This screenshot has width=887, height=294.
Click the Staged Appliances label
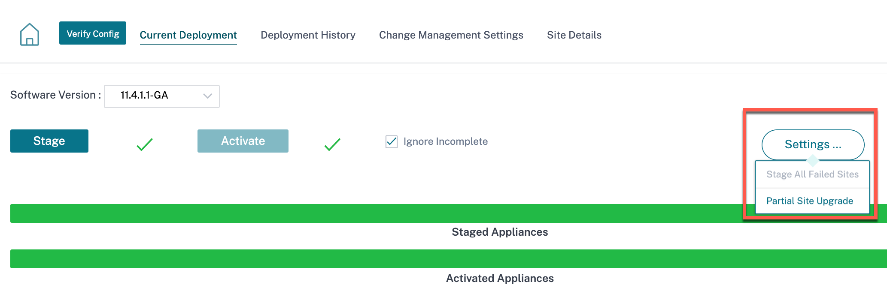(x=500, y=232)
